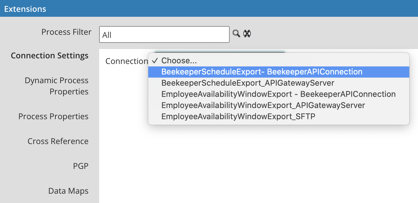The height and width of the screenshot is (203, 418).
Task: Open the Process Properties tab
Action: click(53, 116)
